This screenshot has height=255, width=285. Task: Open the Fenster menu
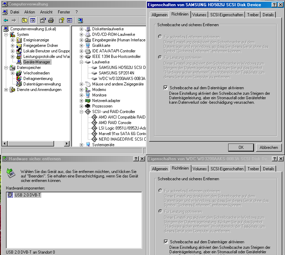64,12
